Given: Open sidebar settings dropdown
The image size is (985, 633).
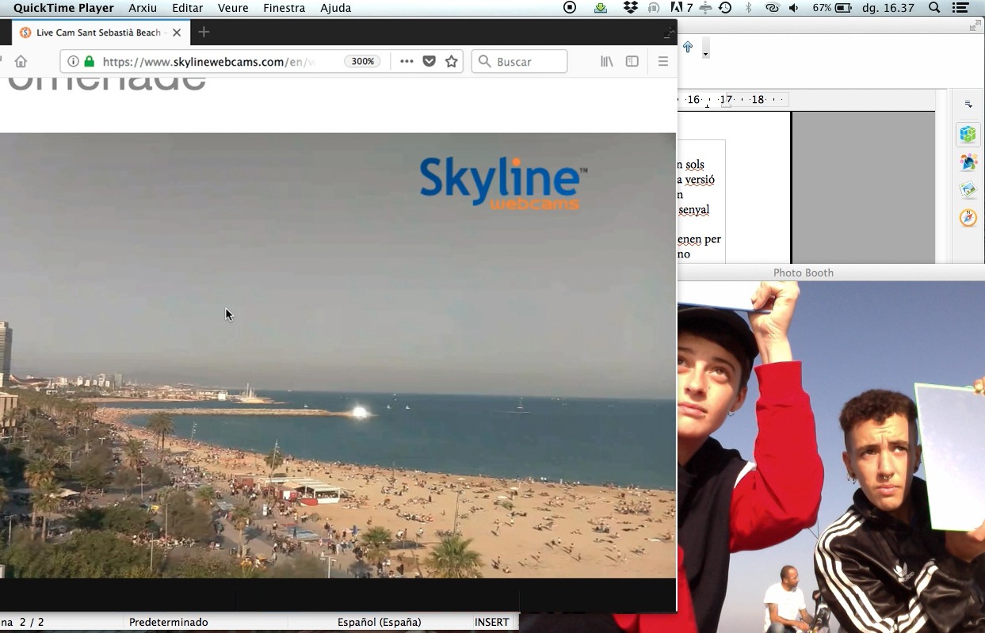Looking at the screenshot, I should pyautogui.click(x=968, y=105).
